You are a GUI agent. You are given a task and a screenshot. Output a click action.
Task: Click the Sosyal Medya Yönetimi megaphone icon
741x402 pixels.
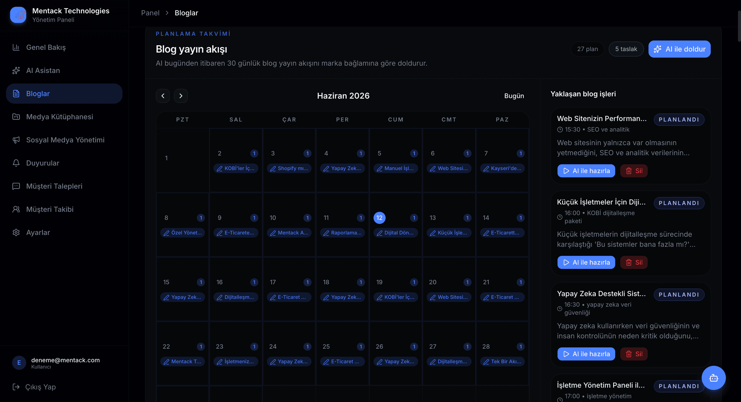click(x=16, y=140)
